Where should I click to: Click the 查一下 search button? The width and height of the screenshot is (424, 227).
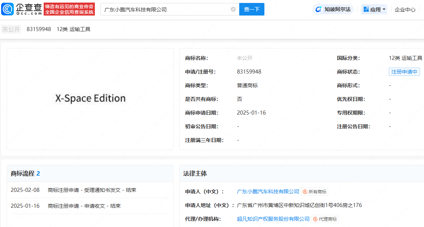252,10
